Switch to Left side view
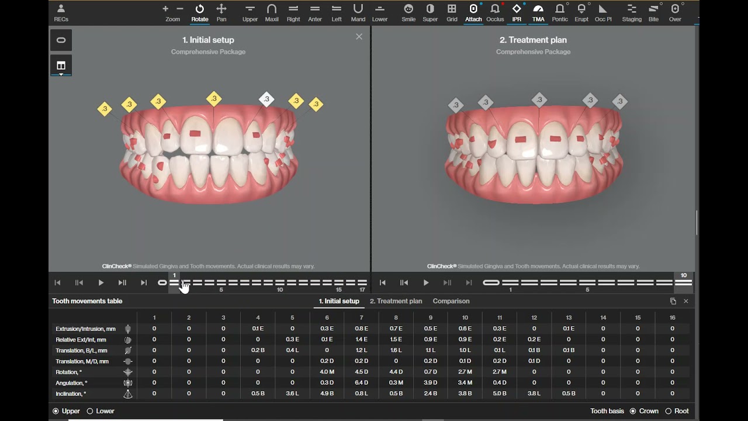 [337, 12]
